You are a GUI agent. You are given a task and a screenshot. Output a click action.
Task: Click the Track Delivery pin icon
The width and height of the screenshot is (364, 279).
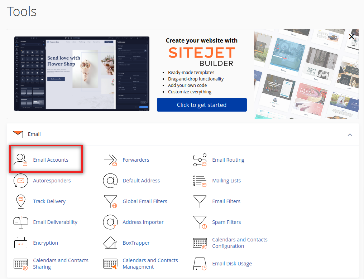pos(21,201)
